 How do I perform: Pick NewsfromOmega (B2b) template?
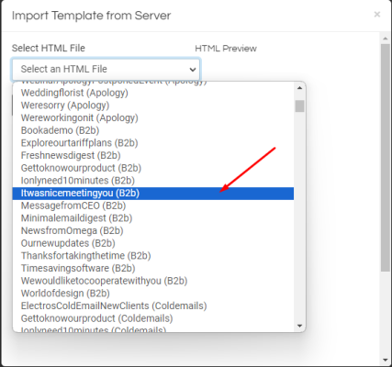click(153, 231)
